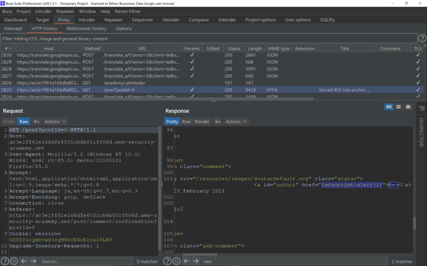Open the User options tab
Image resolution: width=427 pixels, height=266 pixels.
(298, 20)
